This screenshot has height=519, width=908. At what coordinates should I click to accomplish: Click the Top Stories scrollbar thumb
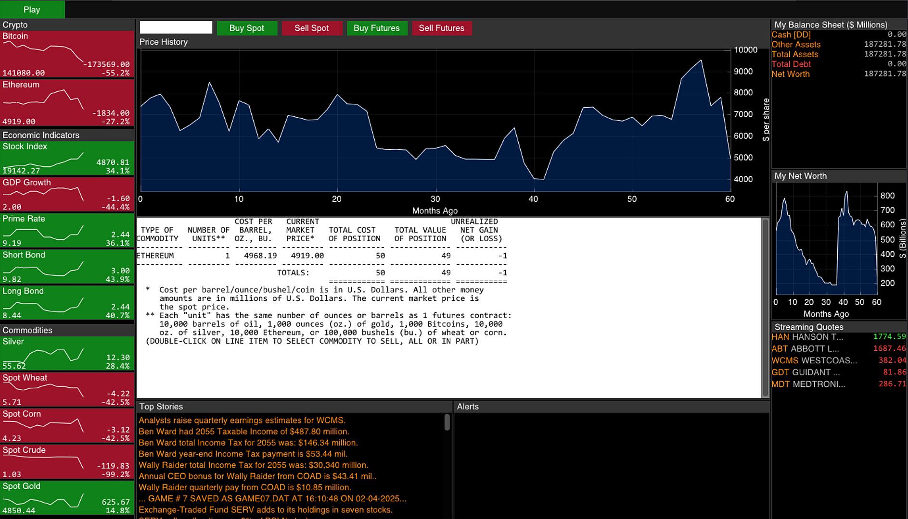click(447, 422)
